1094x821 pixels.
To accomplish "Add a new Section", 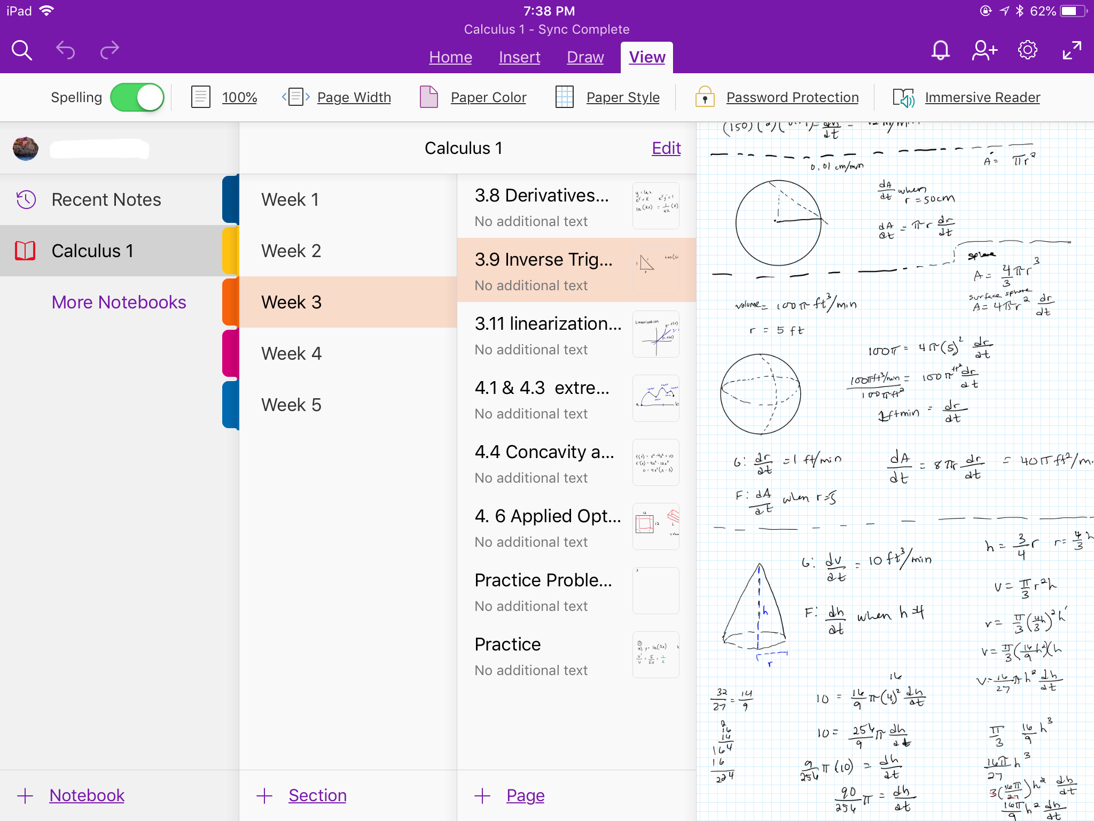I will point(317,795).
